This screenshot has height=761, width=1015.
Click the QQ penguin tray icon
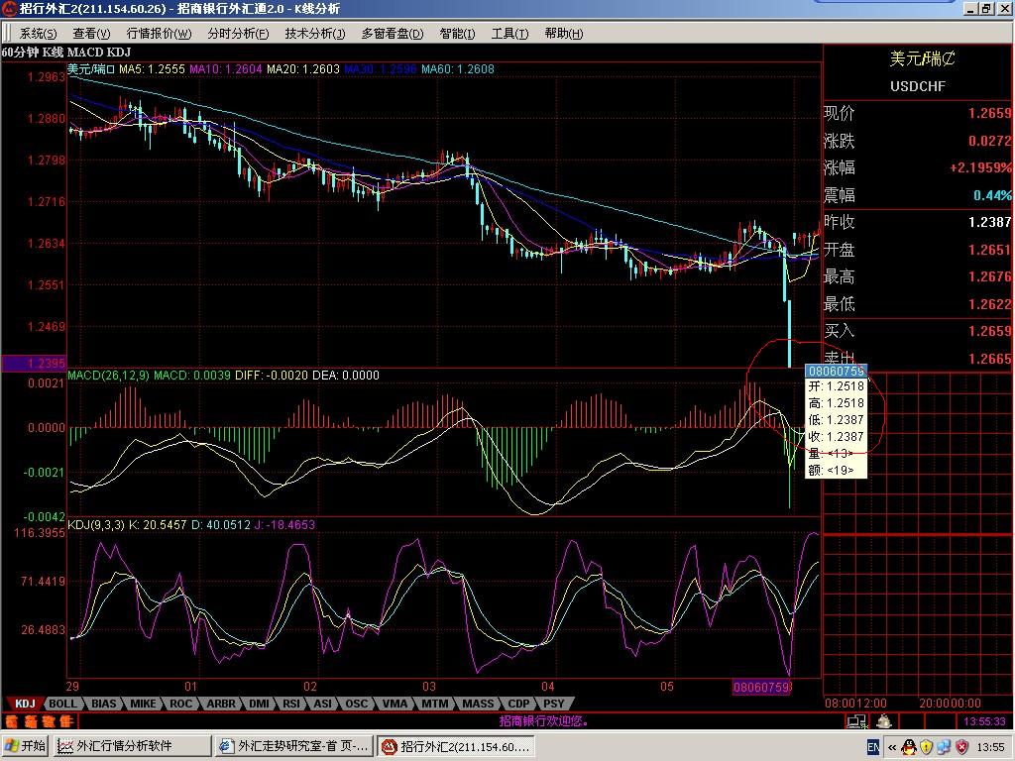pyautogui.click(x=907, y=746)
